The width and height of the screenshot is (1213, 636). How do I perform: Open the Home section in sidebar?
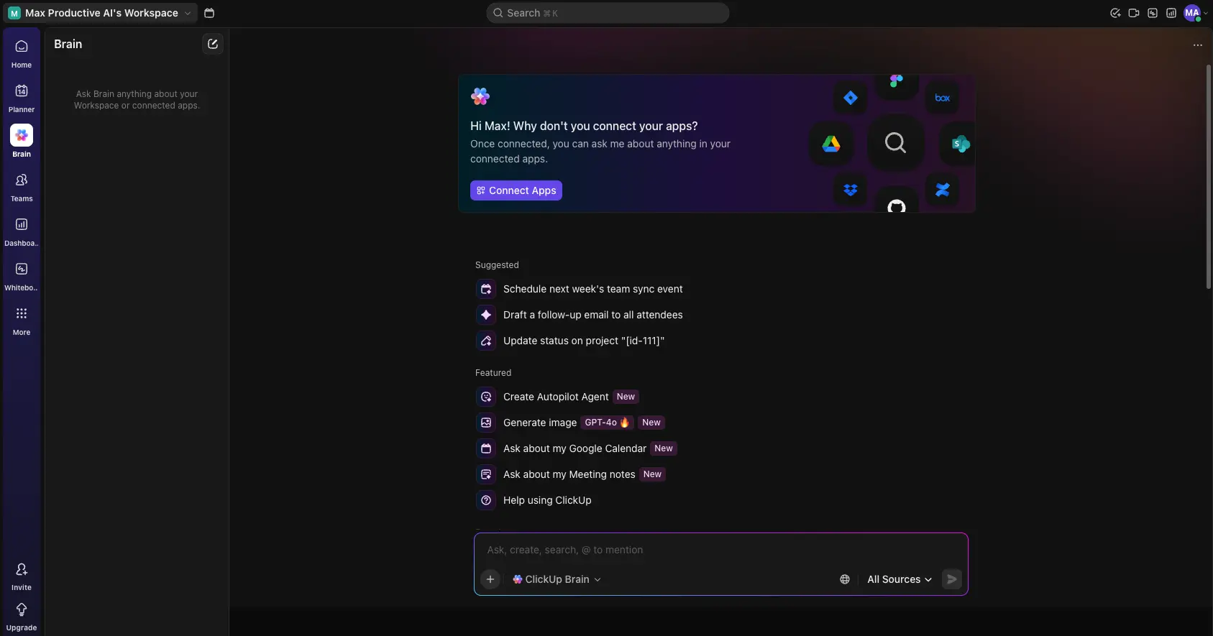pyautogui.click(x=22, y=53)
